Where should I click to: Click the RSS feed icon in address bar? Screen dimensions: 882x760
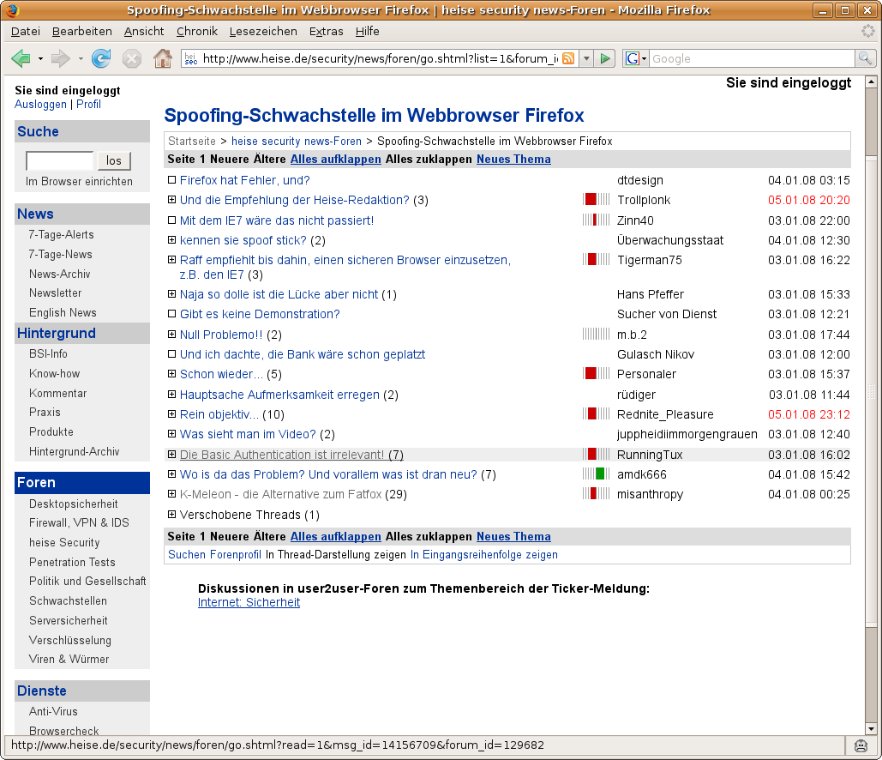pos(568,58)
